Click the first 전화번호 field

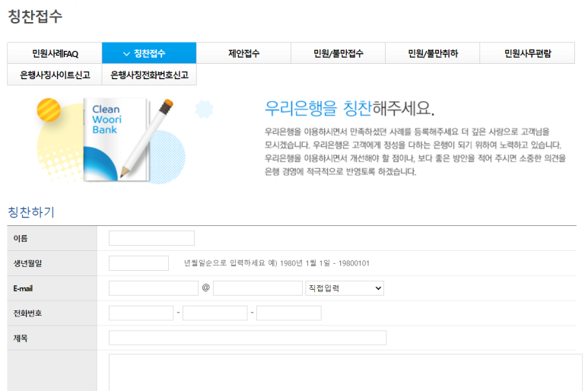pyautogui.click(x=141, y=313)
